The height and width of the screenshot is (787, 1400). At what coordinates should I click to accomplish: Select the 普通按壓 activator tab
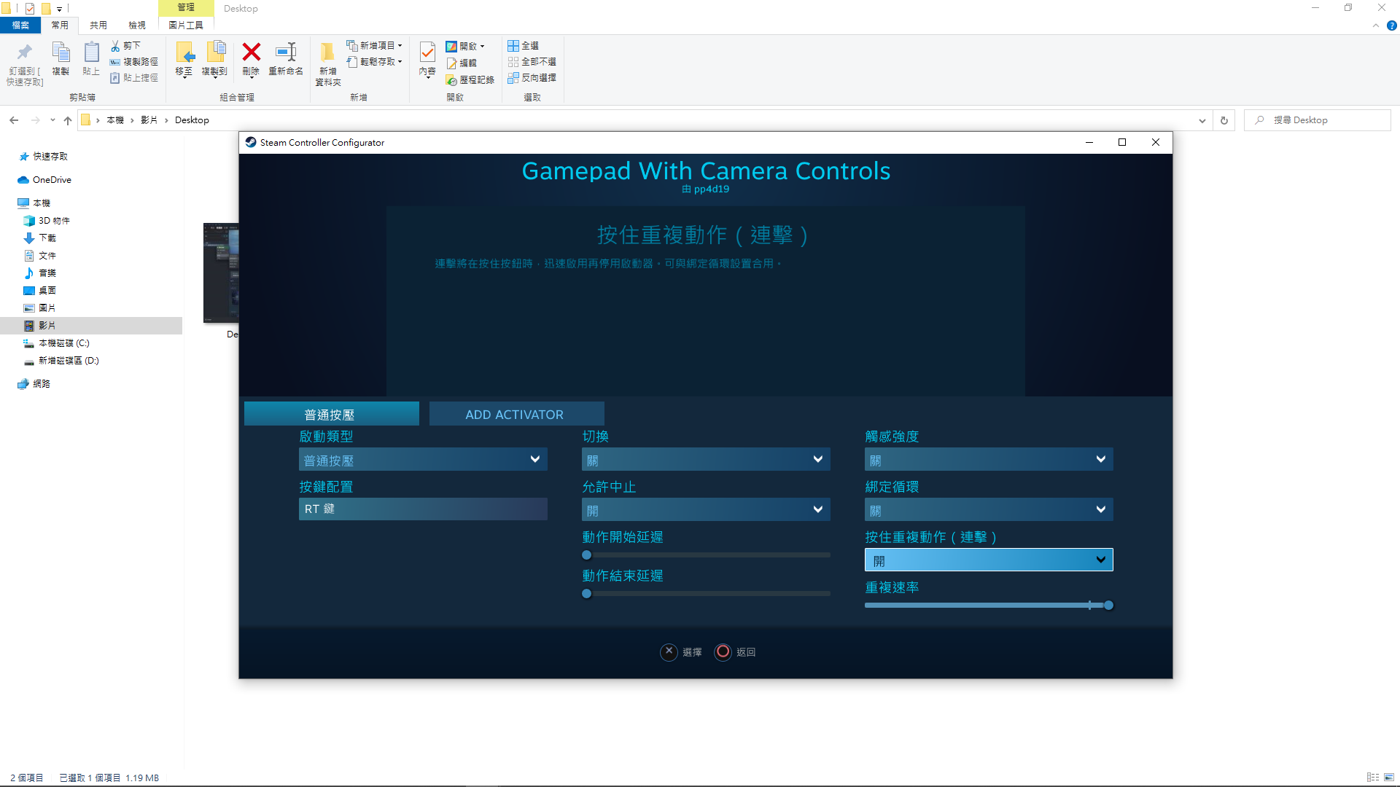point(331,414)
